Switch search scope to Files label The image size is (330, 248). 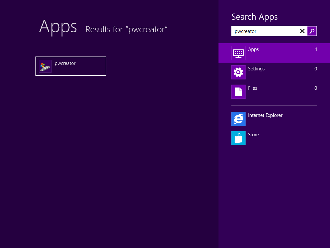pyautogui.click(x=252, y=88)
